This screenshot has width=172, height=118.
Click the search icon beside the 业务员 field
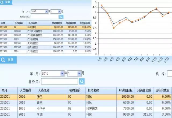82,81
